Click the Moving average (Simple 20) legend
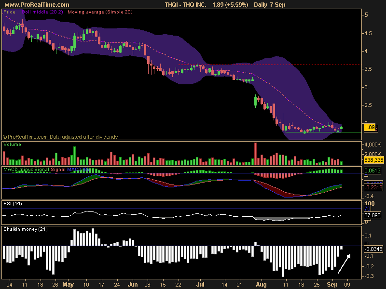The height and width of the screenshot is (289, 386). (100, 12)
